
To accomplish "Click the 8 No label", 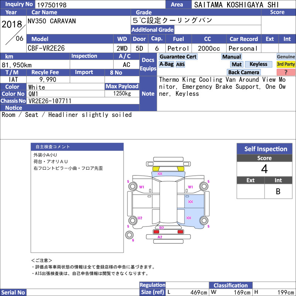I will pyautogui.click(x=116, y=73).
